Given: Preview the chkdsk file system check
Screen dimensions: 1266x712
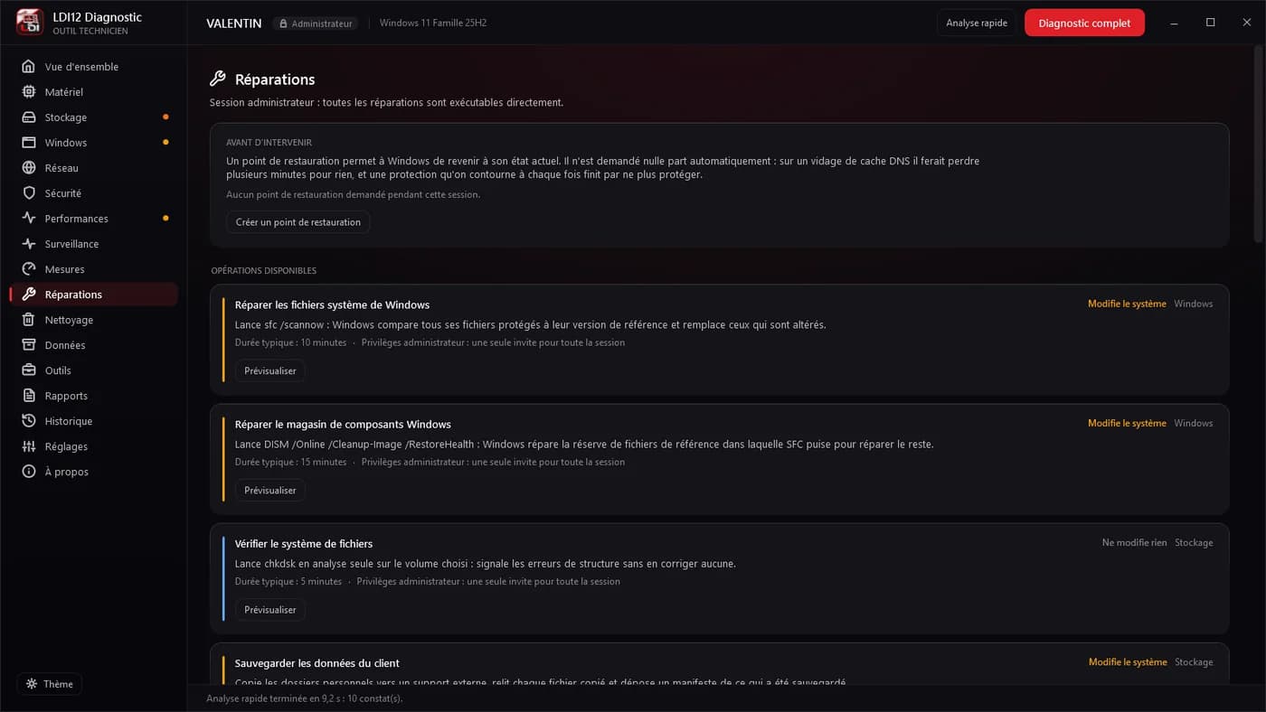Looking at the screenshot, I should point(270,610).
